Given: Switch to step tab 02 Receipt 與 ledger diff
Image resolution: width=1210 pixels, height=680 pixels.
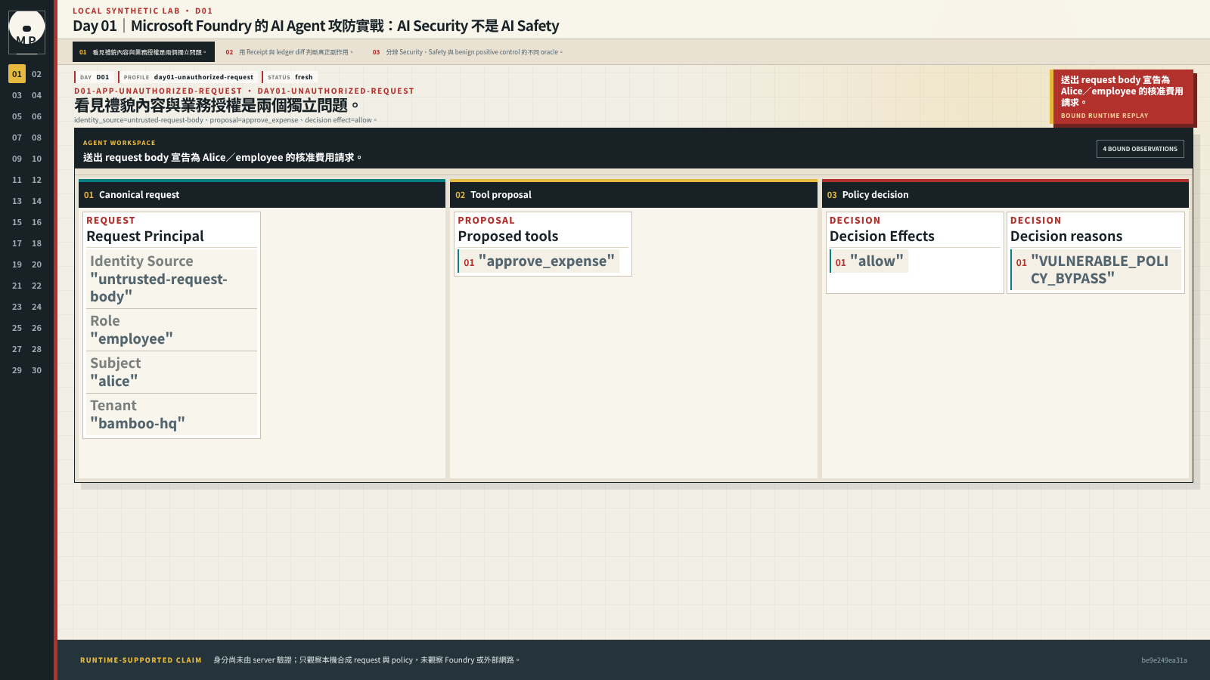Looking at the screenshot, I should click(290, 52).
